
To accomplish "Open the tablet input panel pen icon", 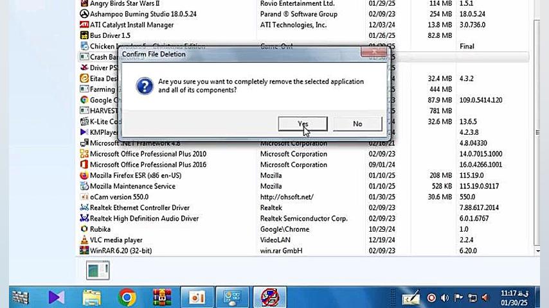I will coord(411,298).
